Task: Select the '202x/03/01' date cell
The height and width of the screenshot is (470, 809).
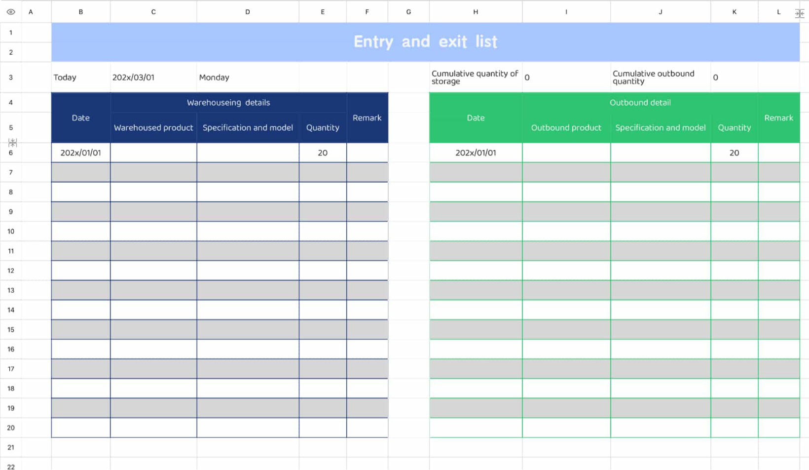Action: pos(153,78)
